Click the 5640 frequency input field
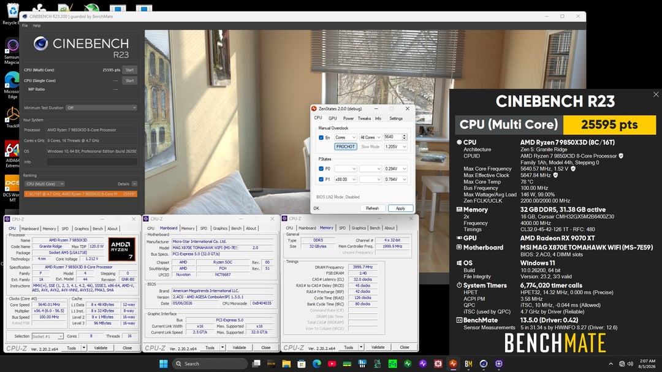The height and width of the screenshot is (372, 662). pos(392,137)
